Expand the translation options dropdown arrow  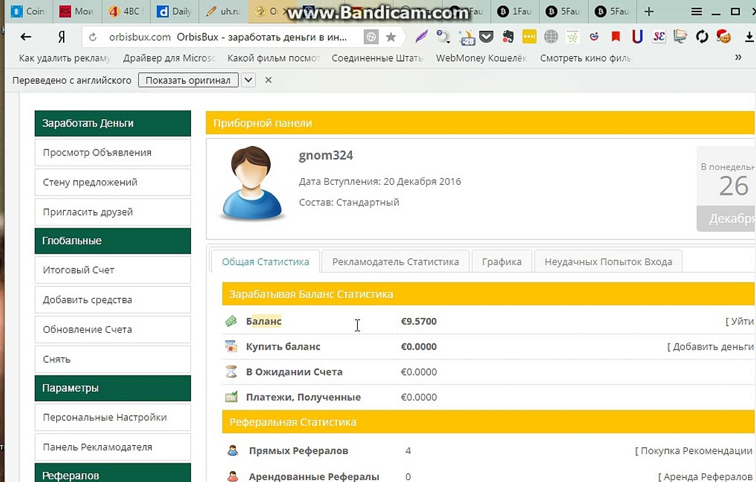click(248, 80)
